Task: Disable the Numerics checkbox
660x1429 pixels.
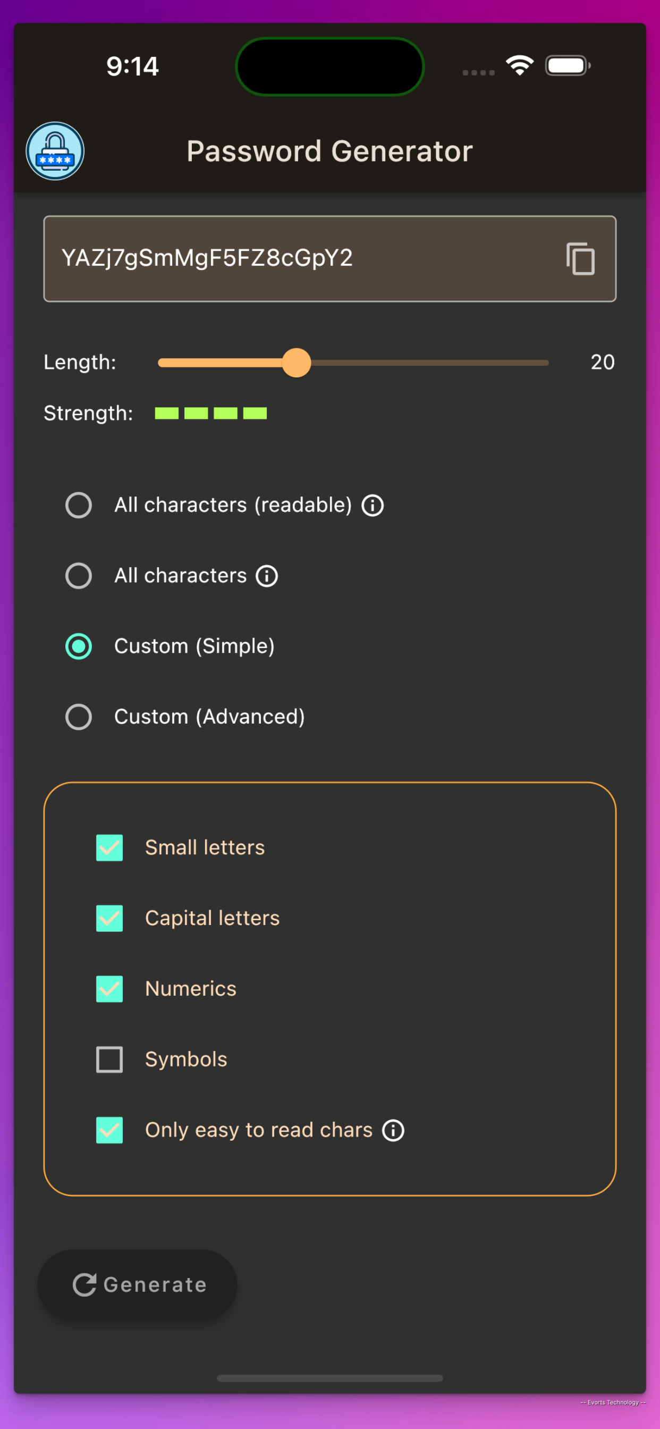Action: 109,988
